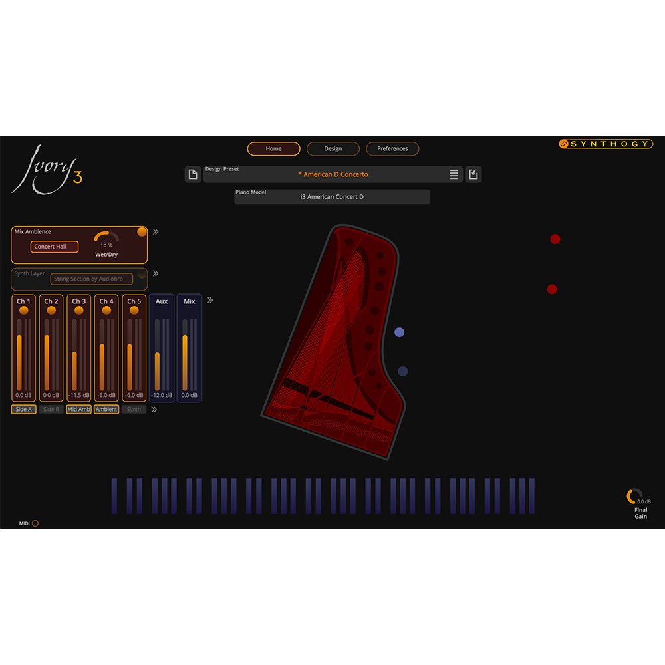Select the red microphone marker near the piano lid

(x=555, y=239)
